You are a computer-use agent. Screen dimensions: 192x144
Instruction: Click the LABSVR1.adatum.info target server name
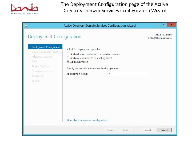pos(160,38)
